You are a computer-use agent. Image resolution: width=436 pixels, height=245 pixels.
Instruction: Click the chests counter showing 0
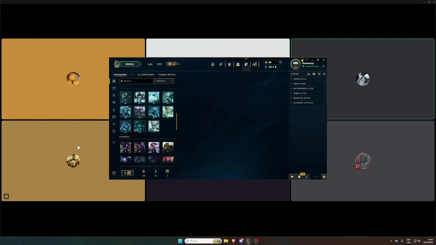point(167,173)
